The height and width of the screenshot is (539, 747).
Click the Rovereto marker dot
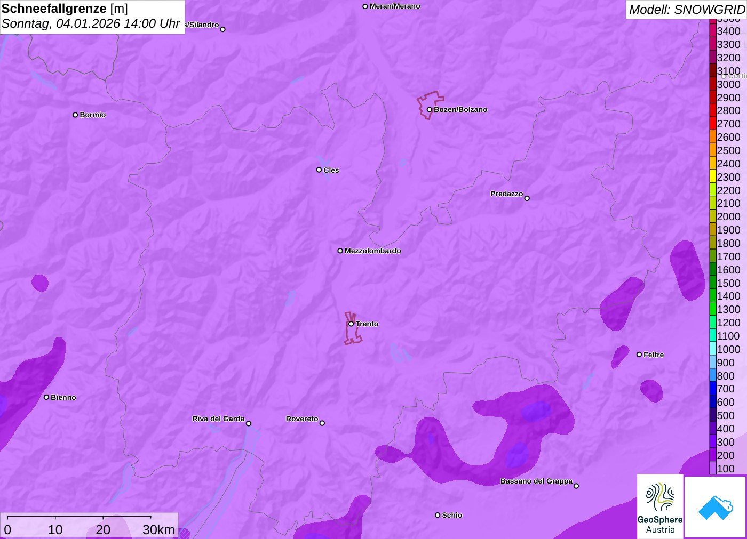pos(322,423)
